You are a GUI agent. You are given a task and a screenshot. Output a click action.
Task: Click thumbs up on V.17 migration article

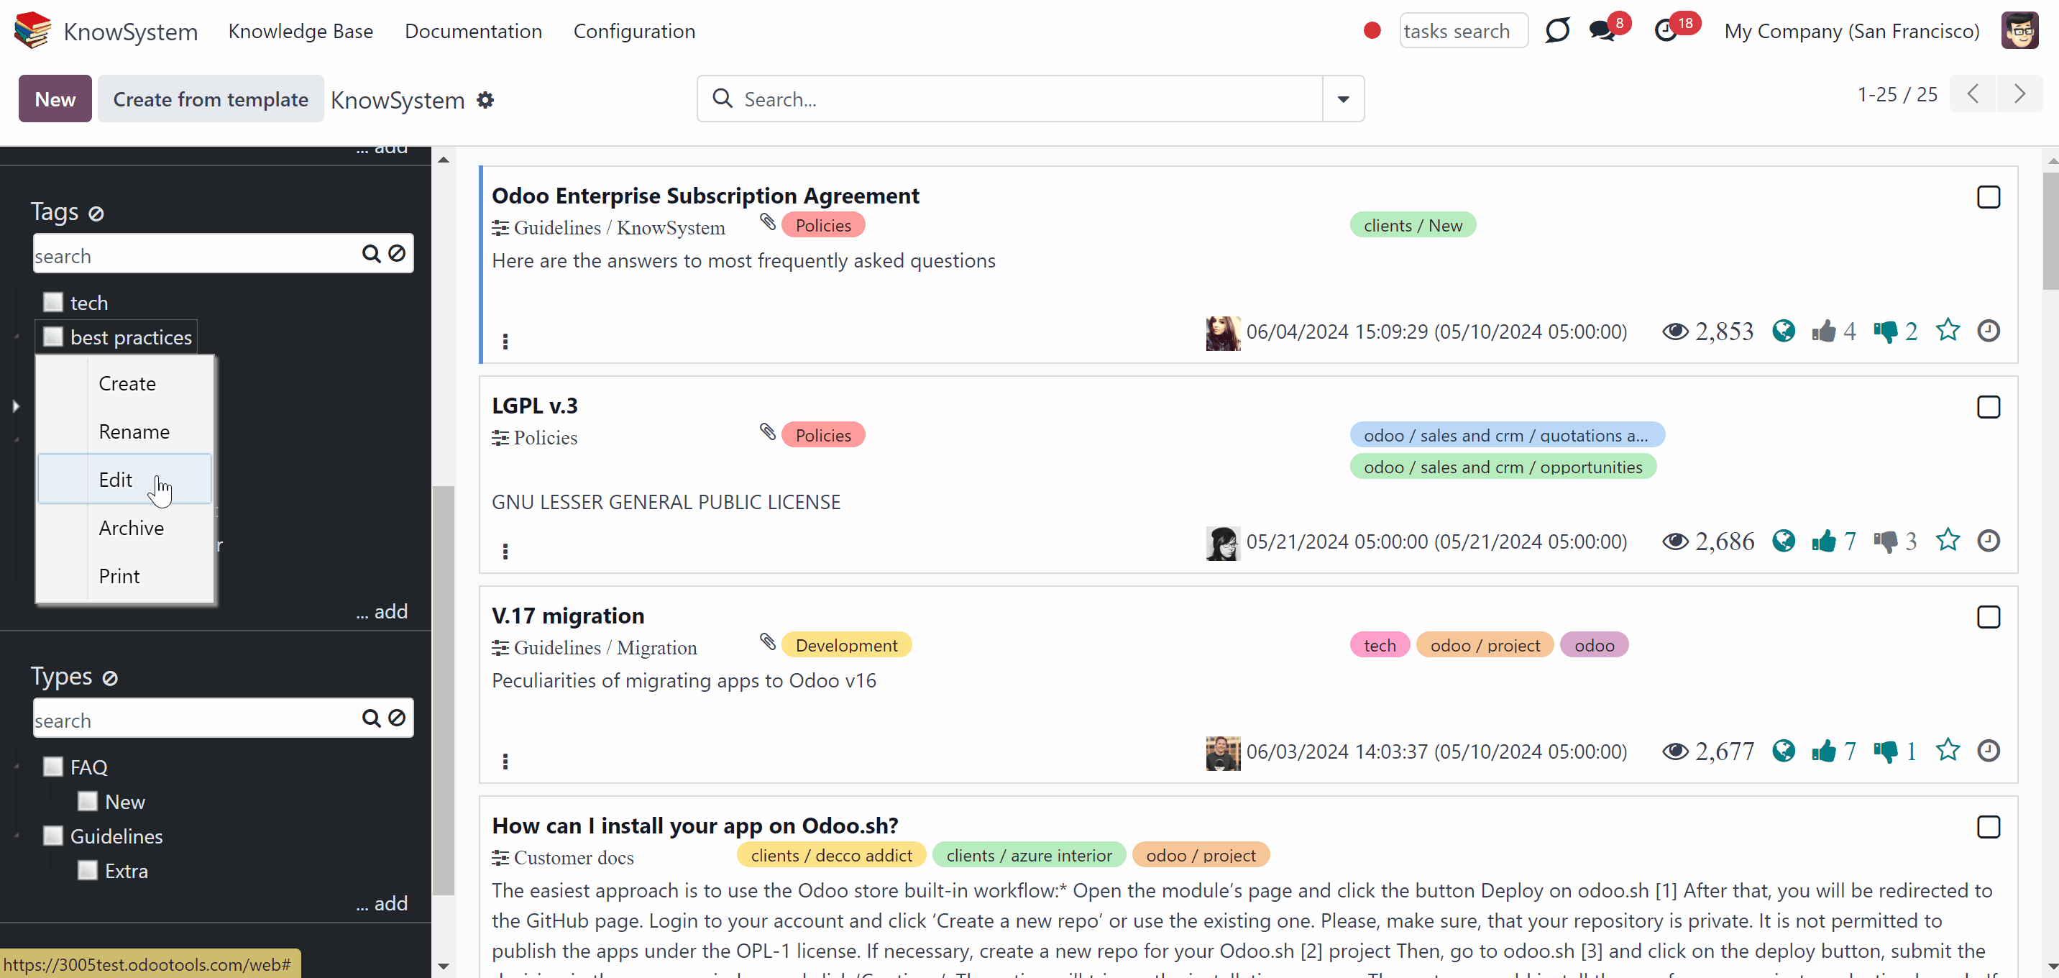point(1824,751)
